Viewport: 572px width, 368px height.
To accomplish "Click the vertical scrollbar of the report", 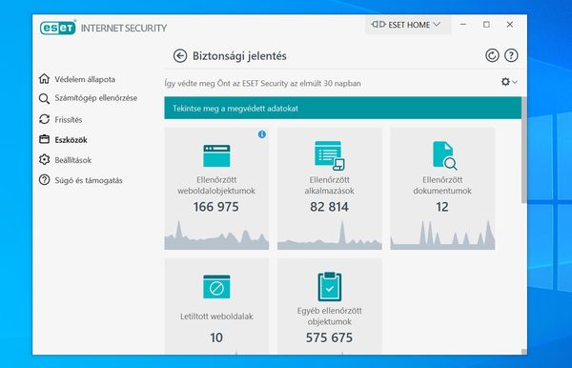I will click(524, 150).
